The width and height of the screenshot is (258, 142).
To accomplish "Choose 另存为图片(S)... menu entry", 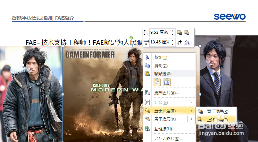I will tap(169, 139).
